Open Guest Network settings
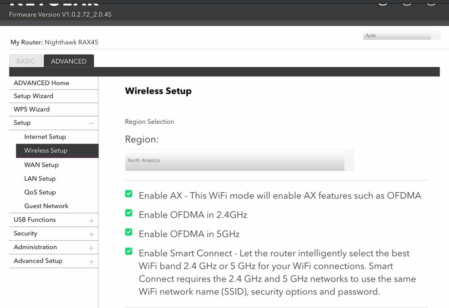 click(46, 206)
